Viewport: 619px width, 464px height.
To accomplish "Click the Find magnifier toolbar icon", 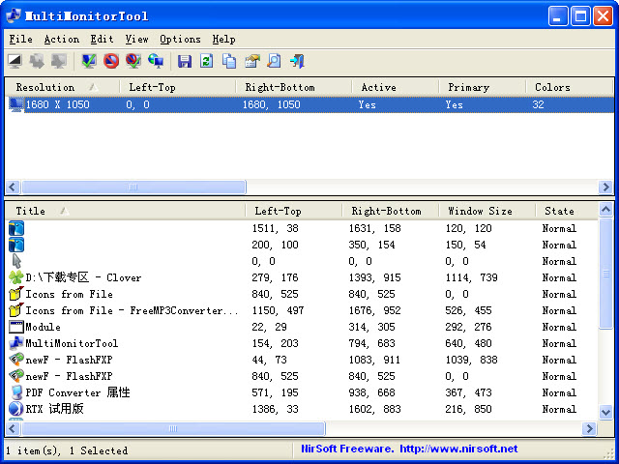I will click(274, 61).
